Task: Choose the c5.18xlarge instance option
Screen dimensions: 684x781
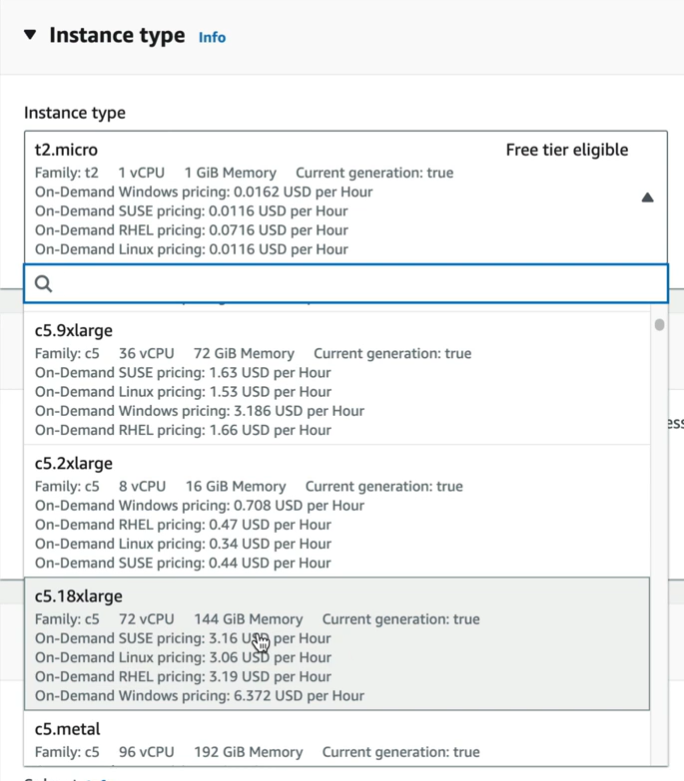Action: [338, 644]
